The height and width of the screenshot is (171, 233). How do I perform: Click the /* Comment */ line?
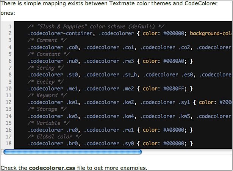tap(47, 40)
